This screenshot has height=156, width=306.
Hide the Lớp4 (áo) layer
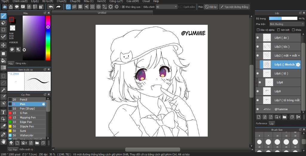(x=258, y=38)
